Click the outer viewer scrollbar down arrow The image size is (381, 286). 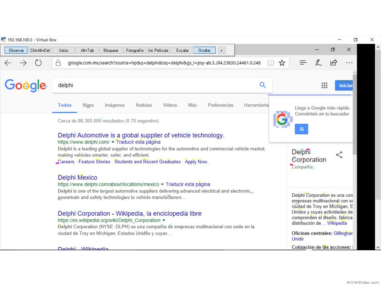pos(378,247)
